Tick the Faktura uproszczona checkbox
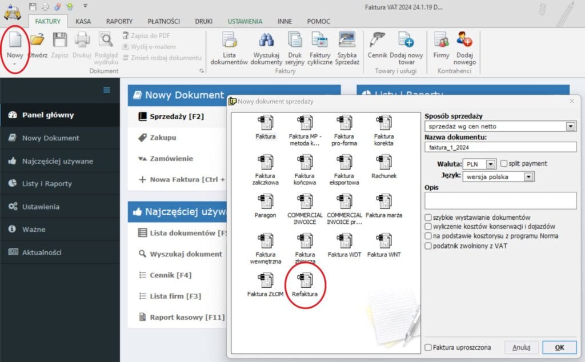The width and height of the screenshot is (585, 362). pyautogui.click(x=428, y=347)
